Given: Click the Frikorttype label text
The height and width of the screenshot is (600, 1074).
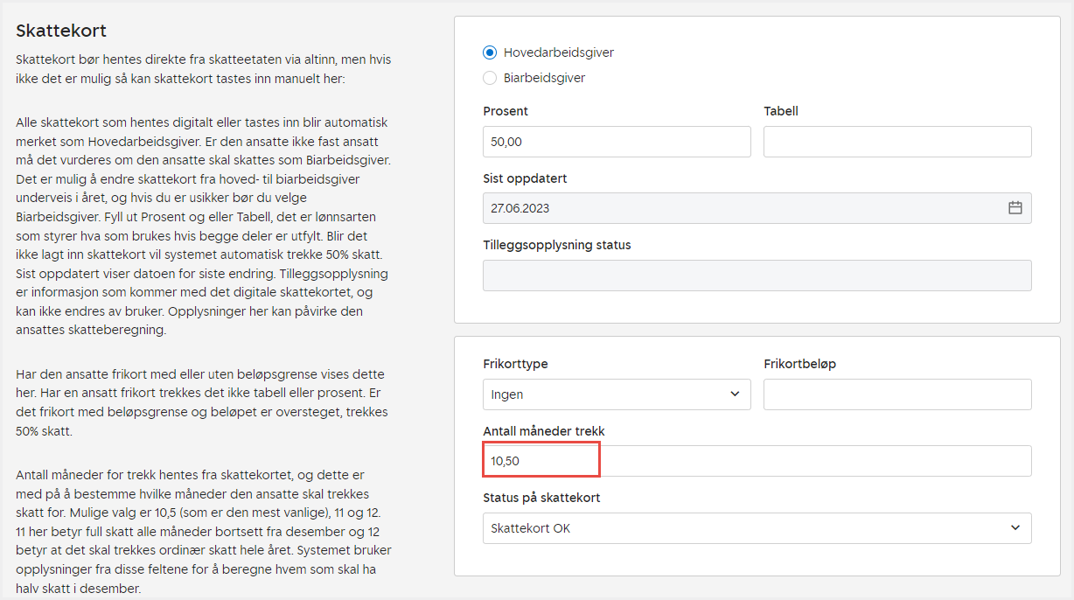Looking at the screenshot, I should (515, 364).
